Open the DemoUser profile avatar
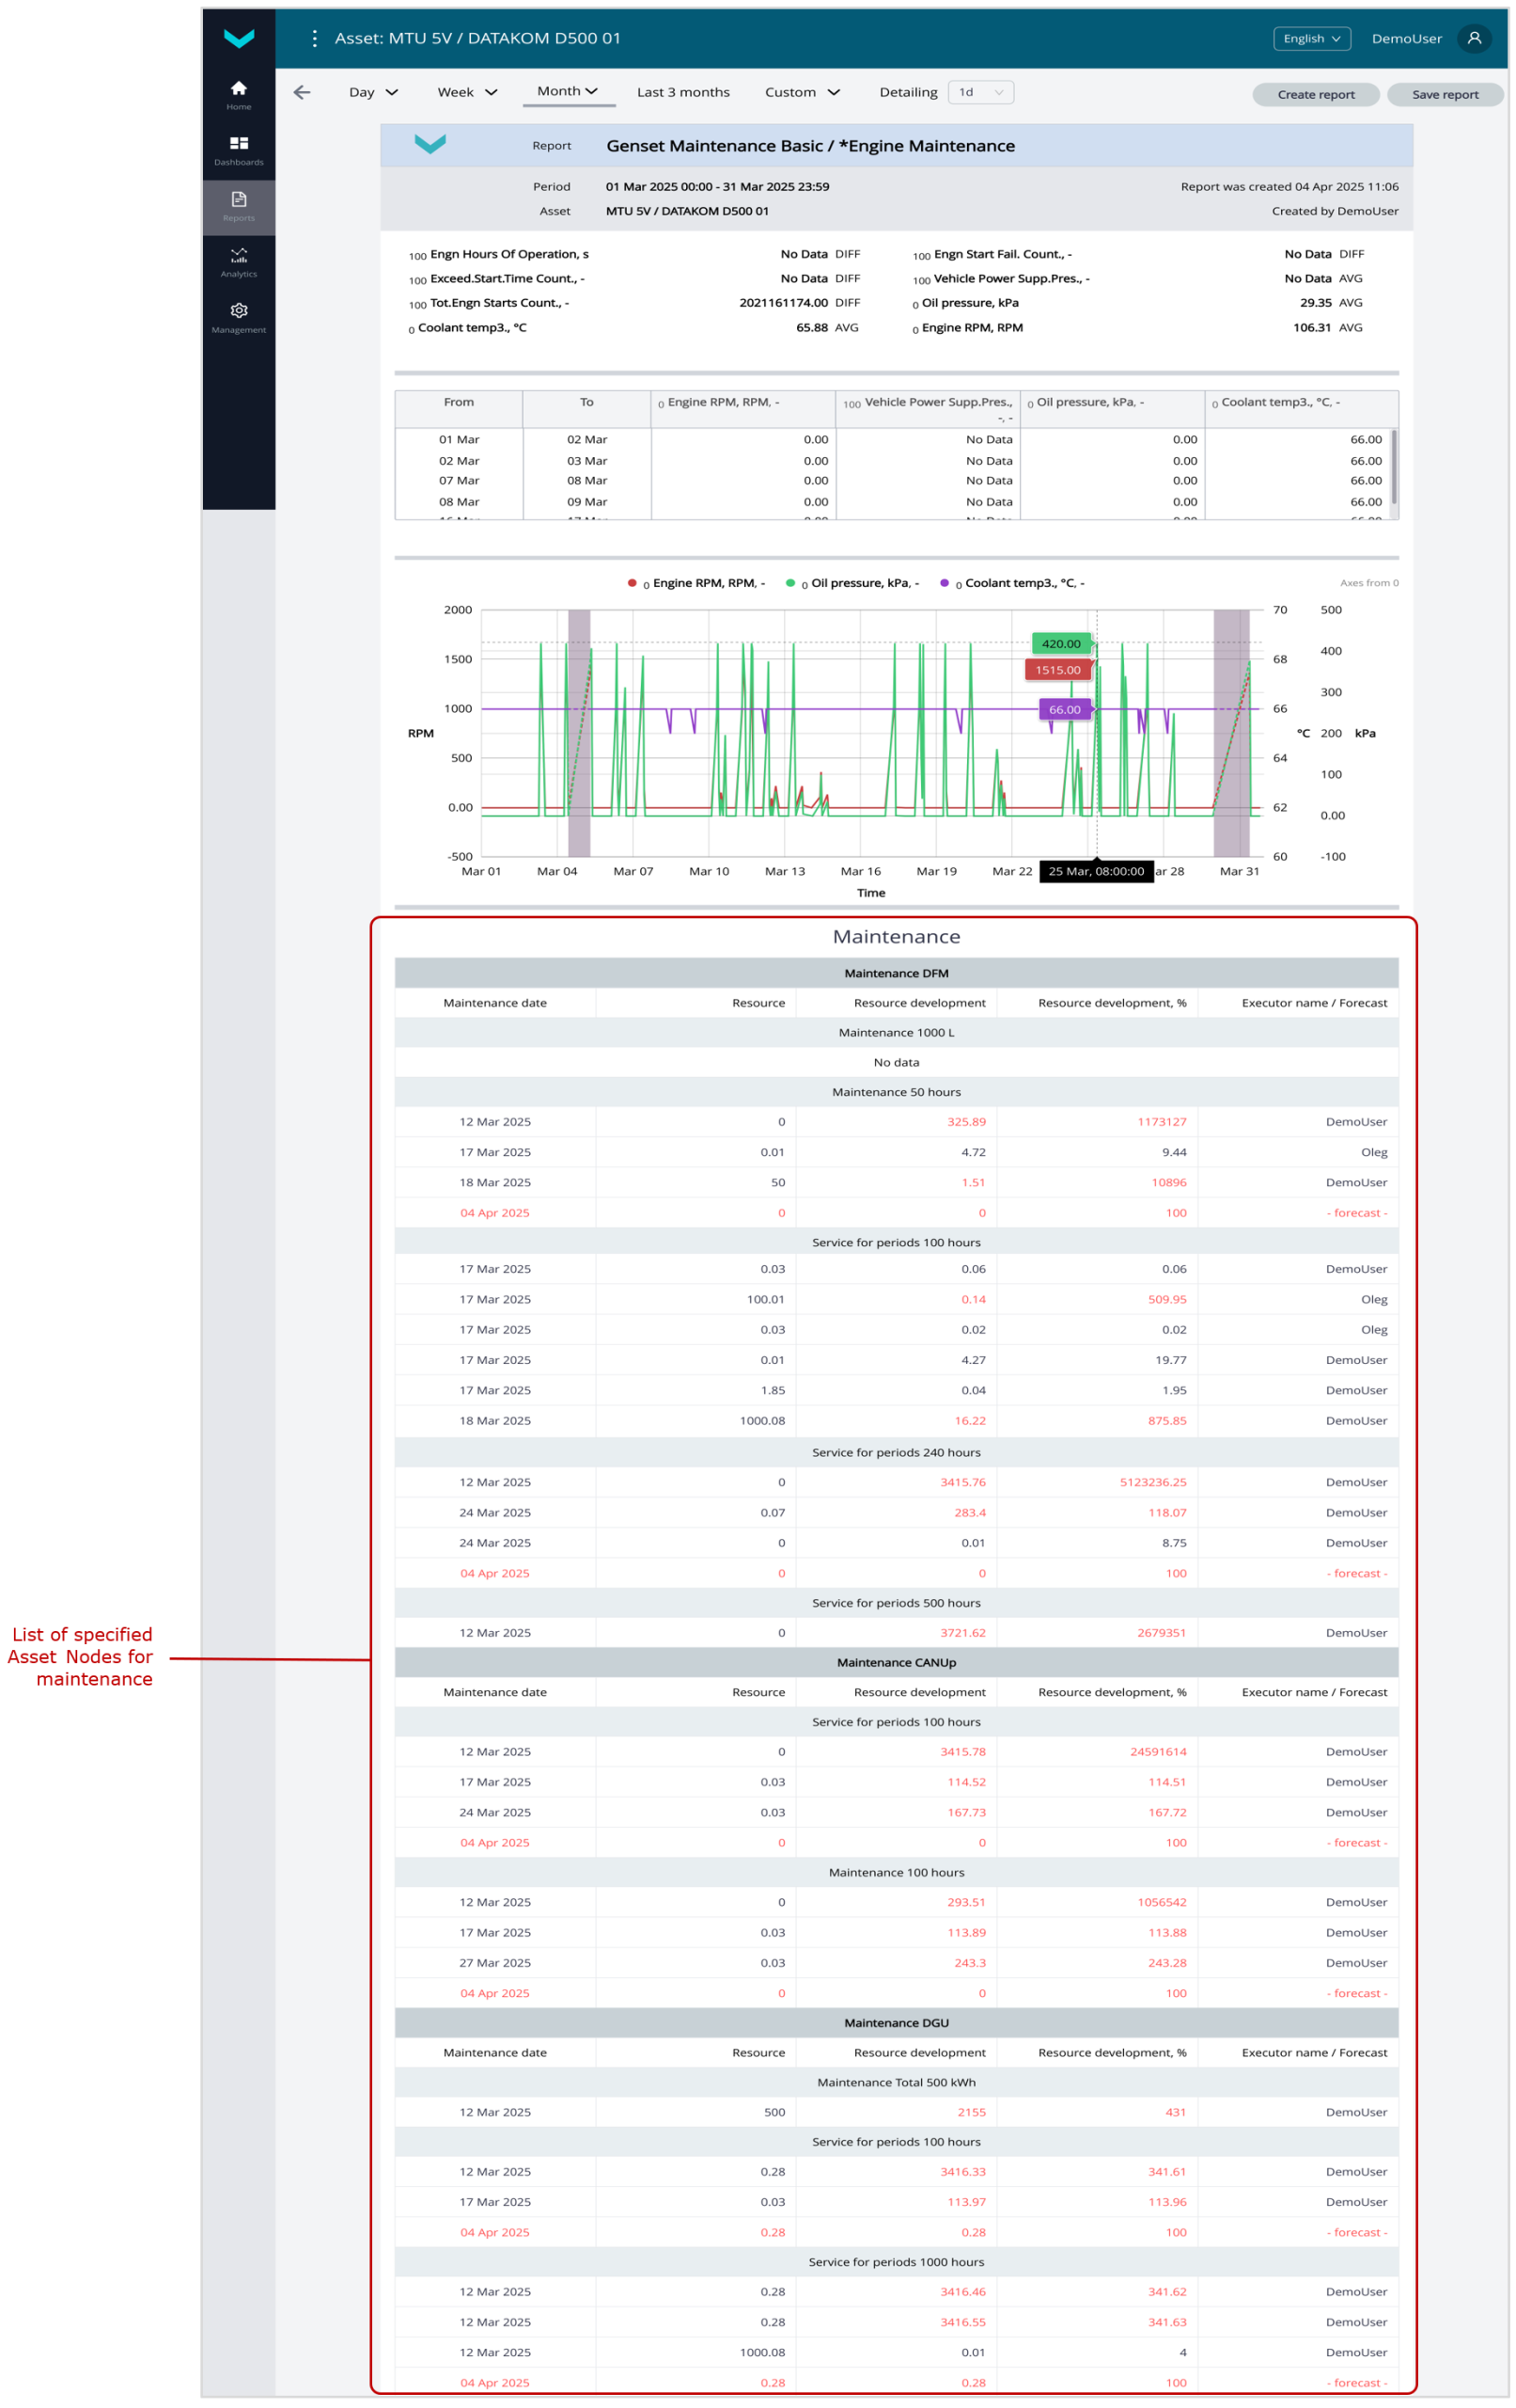Image resolution: width=1516 pixels, height=2408 pixels. coord(1473,38)
